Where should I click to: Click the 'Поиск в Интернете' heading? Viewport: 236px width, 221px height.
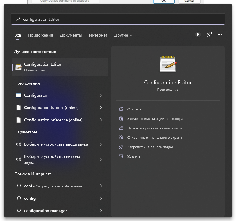click(33, 174)
